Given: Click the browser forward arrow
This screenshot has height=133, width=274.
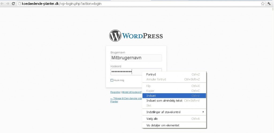Looking at the screenshot, I should [7, 3].
